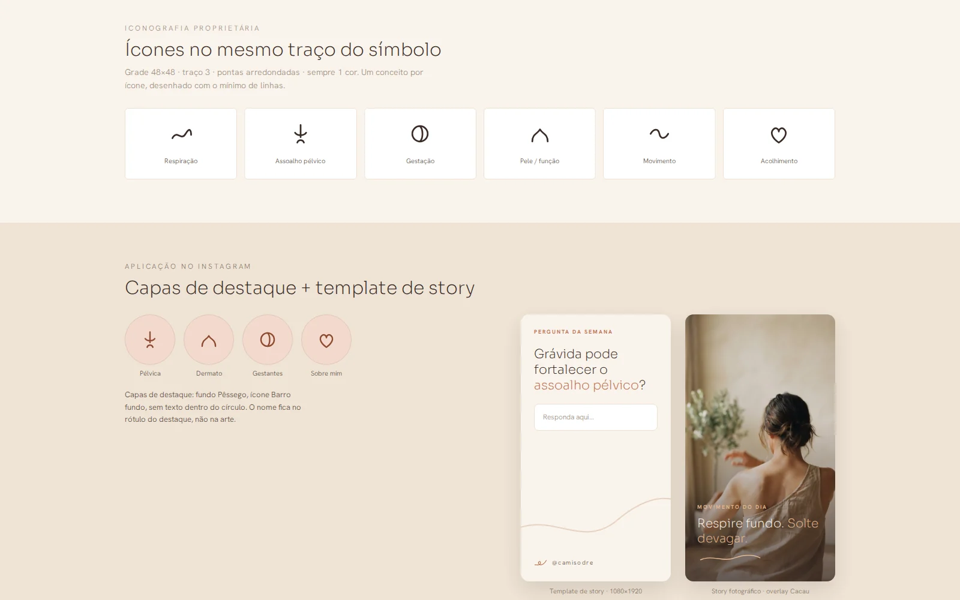Click the Respiração wave icon
This screenshot has height=600, width=960.
coord(181,134)
